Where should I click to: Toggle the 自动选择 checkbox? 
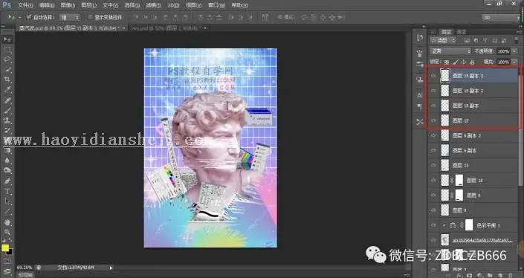click(x=29, y=17)
